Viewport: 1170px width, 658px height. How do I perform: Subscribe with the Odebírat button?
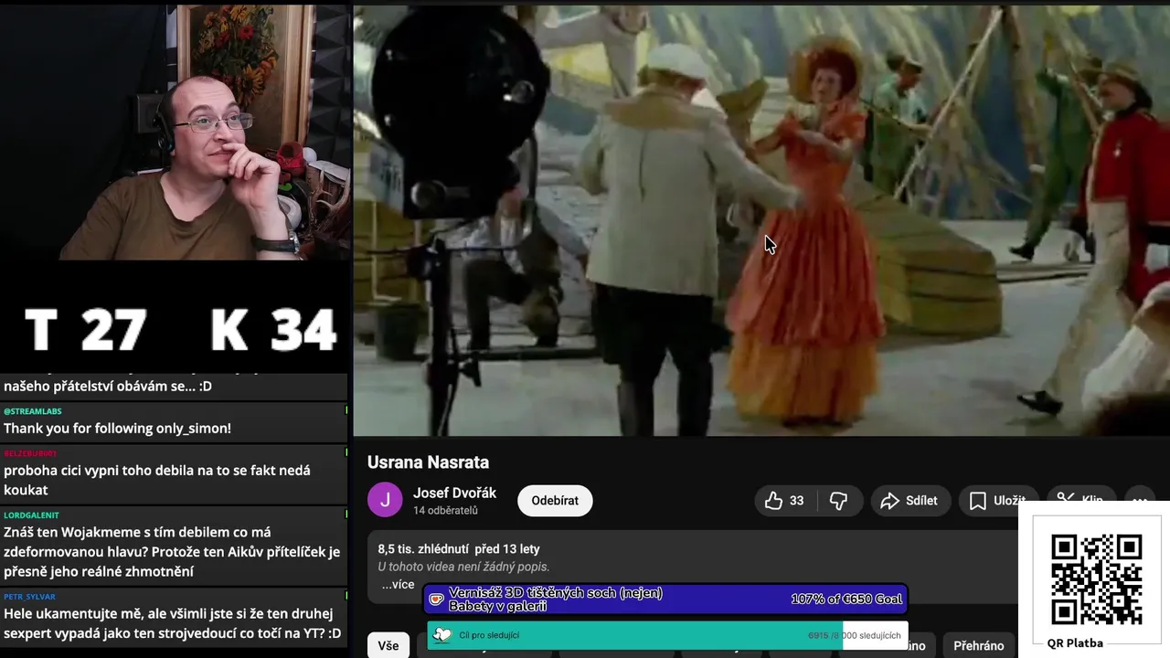[x=555, y=501]
